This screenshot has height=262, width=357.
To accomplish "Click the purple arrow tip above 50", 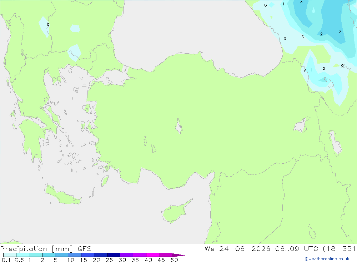I will tap(178, 255).
